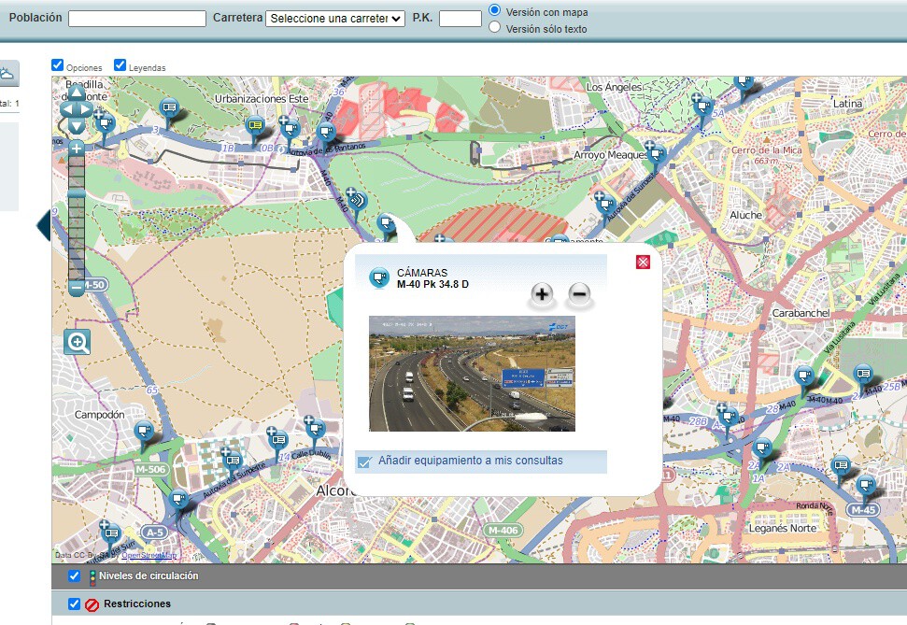This screenshot has width=907, height=625.
Task: Collapse the side panel with the dark arrow
Action: [43, 226]
